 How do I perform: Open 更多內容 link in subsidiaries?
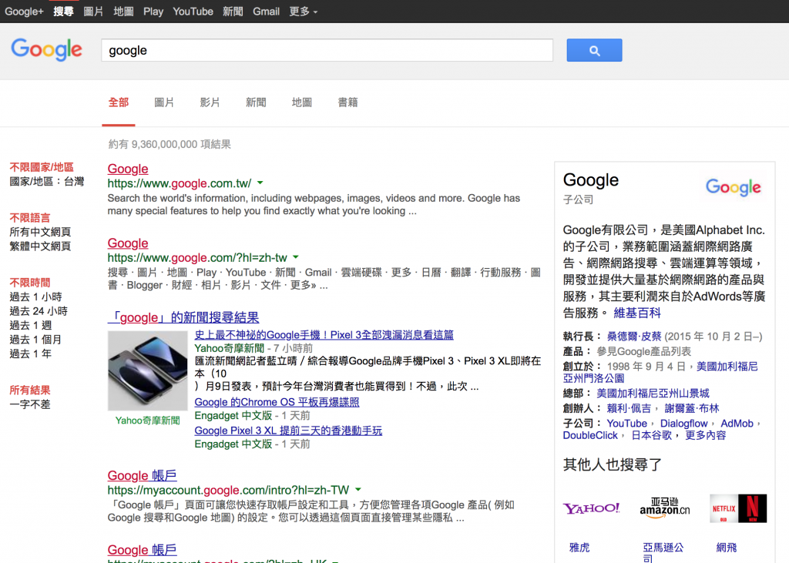tap(706, 436)
